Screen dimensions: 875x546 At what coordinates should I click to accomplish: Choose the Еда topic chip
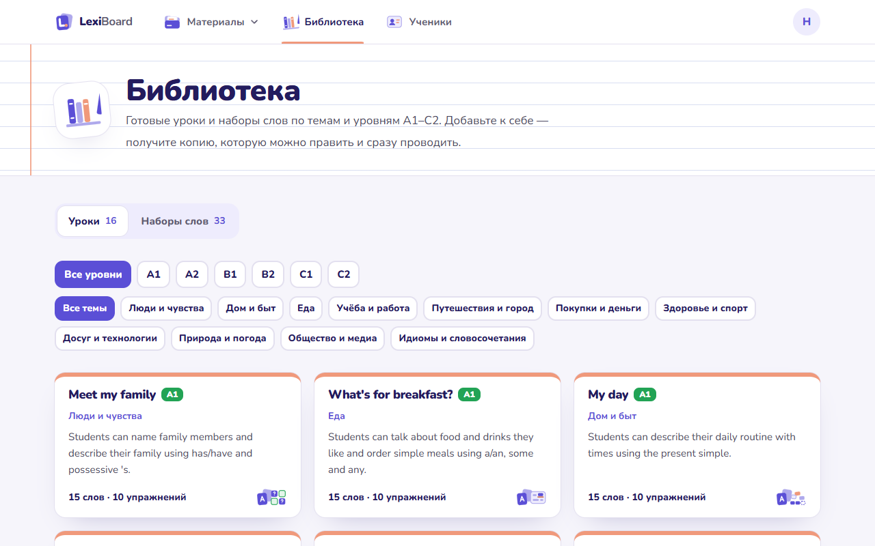click(x=306, y=308)
